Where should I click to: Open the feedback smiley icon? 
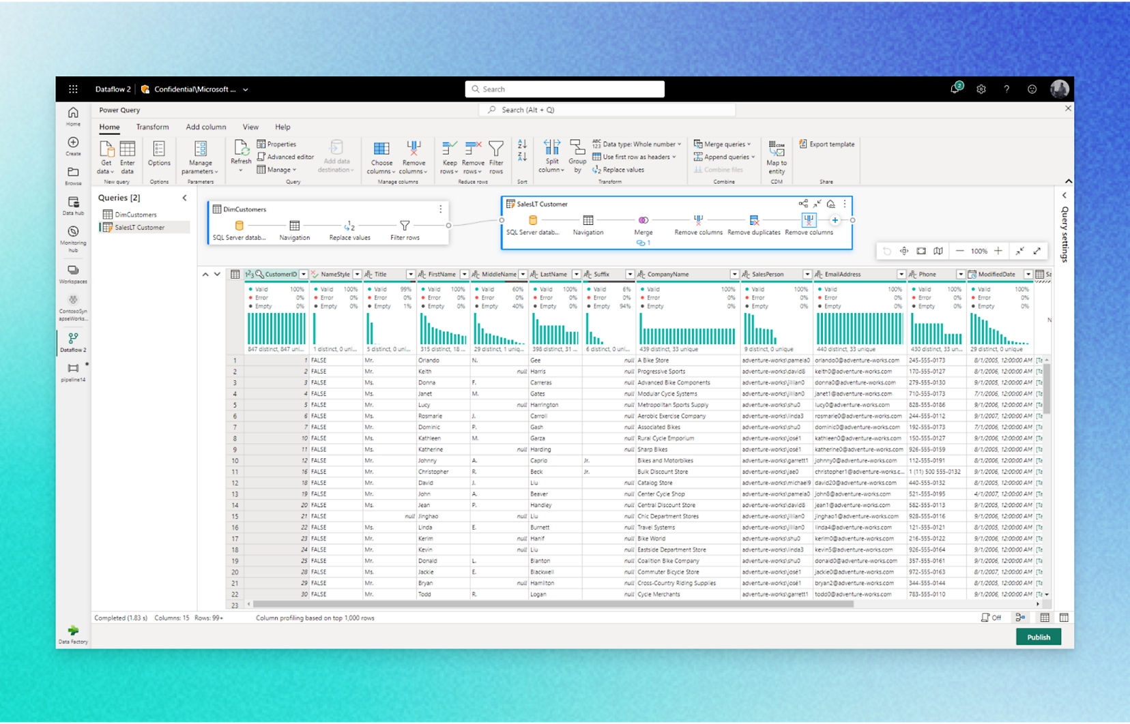[x=1032, y=89]
